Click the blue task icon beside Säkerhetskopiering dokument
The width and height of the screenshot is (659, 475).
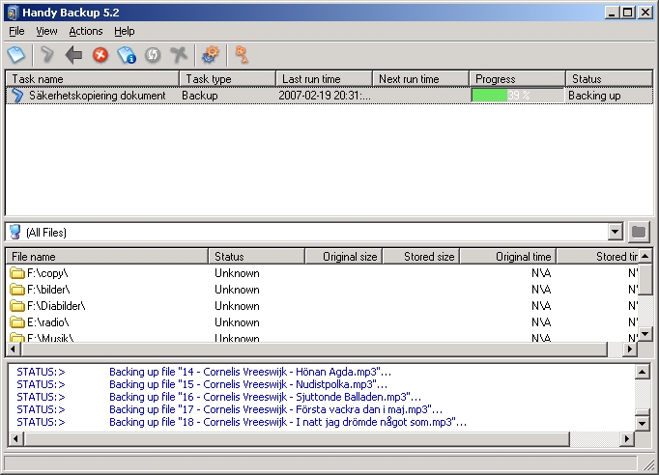point(17,96)
